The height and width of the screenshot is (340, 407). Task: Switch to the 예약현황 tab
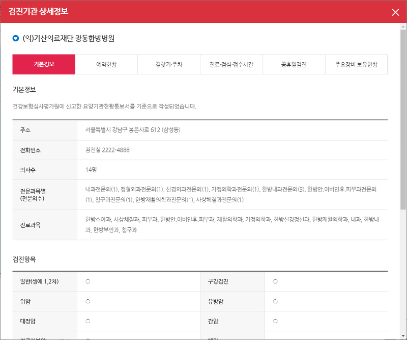[x=106, y=65]
